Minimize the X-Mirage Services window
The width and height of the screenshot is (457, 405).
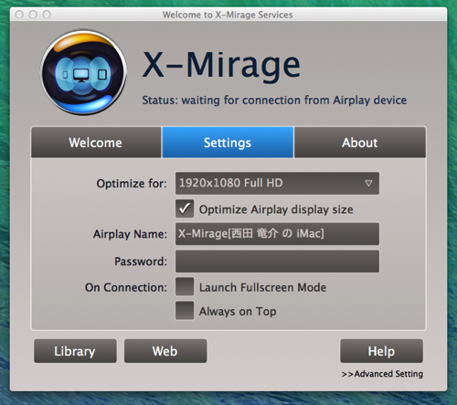(x=33, y=15)
